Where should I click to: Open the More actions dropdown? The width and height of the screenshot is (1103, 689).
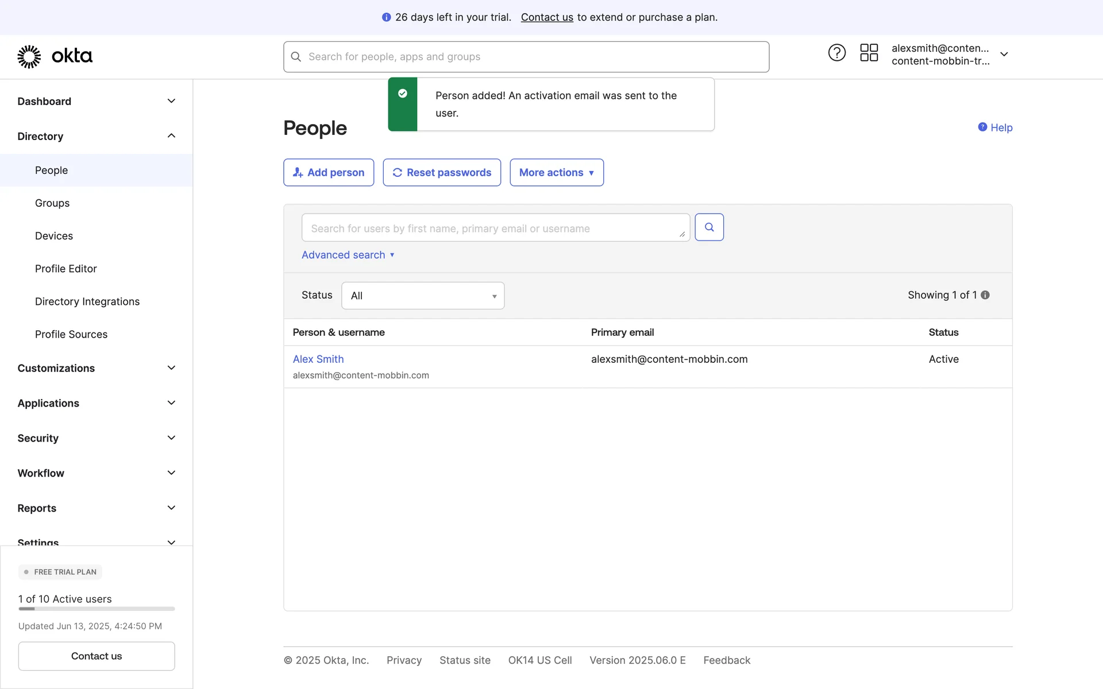(x=556, y=173)
